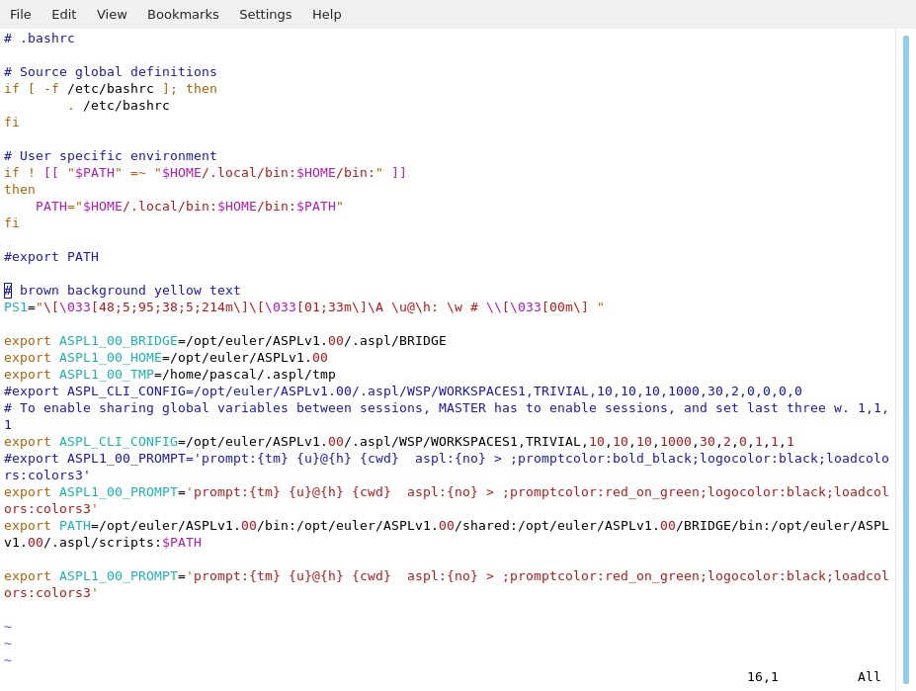916x691 pixels.
Task: Click the standalone 'then' keyword line
Action: [20, 190]
